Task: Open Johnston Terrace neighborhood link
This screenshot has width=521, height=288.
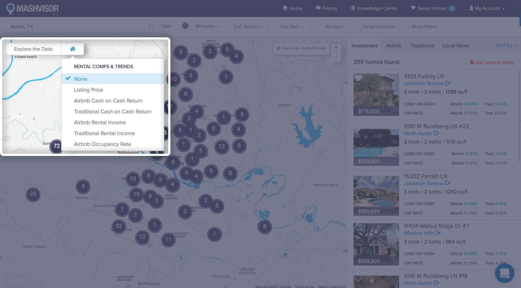Action: [424, 83]
